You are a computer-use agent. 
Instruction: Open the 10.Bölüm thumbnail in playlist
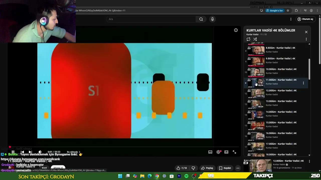click(256, 72)
